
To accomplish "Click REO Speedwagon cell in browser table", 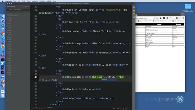I will coord(159,30).
